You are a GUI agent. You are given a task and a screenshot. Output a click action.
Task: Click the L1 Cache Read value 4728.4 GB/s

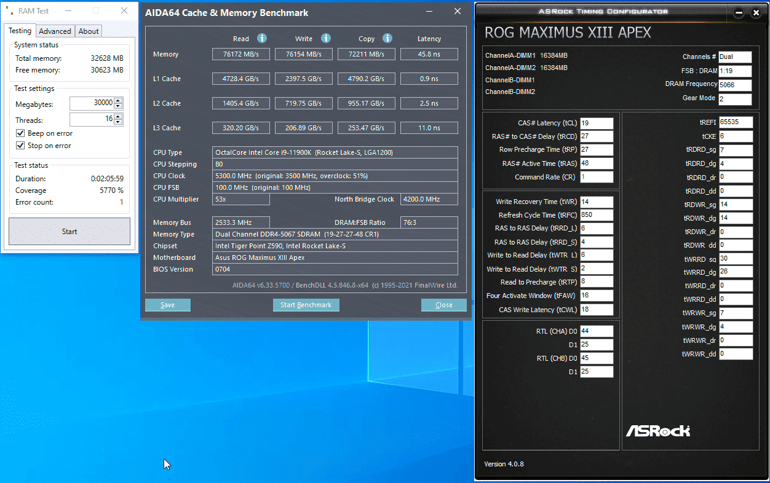(x=241, y=79)
